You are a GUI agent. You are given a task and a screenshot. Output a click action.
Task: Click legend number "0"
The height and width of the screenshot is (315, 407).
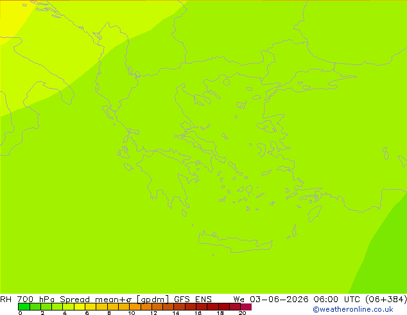(20, 313)
